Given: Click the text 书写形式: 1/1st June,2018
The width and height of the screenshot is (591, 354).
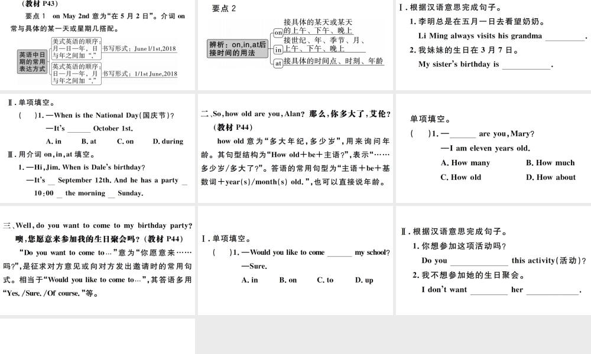Looking at the screenshot, I should (139, 74).
